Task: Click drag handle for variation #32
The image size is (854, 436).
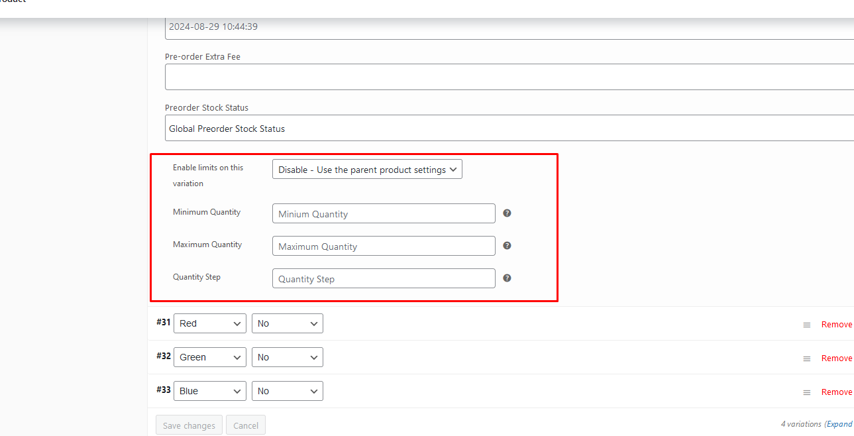Action: point(806,358)
